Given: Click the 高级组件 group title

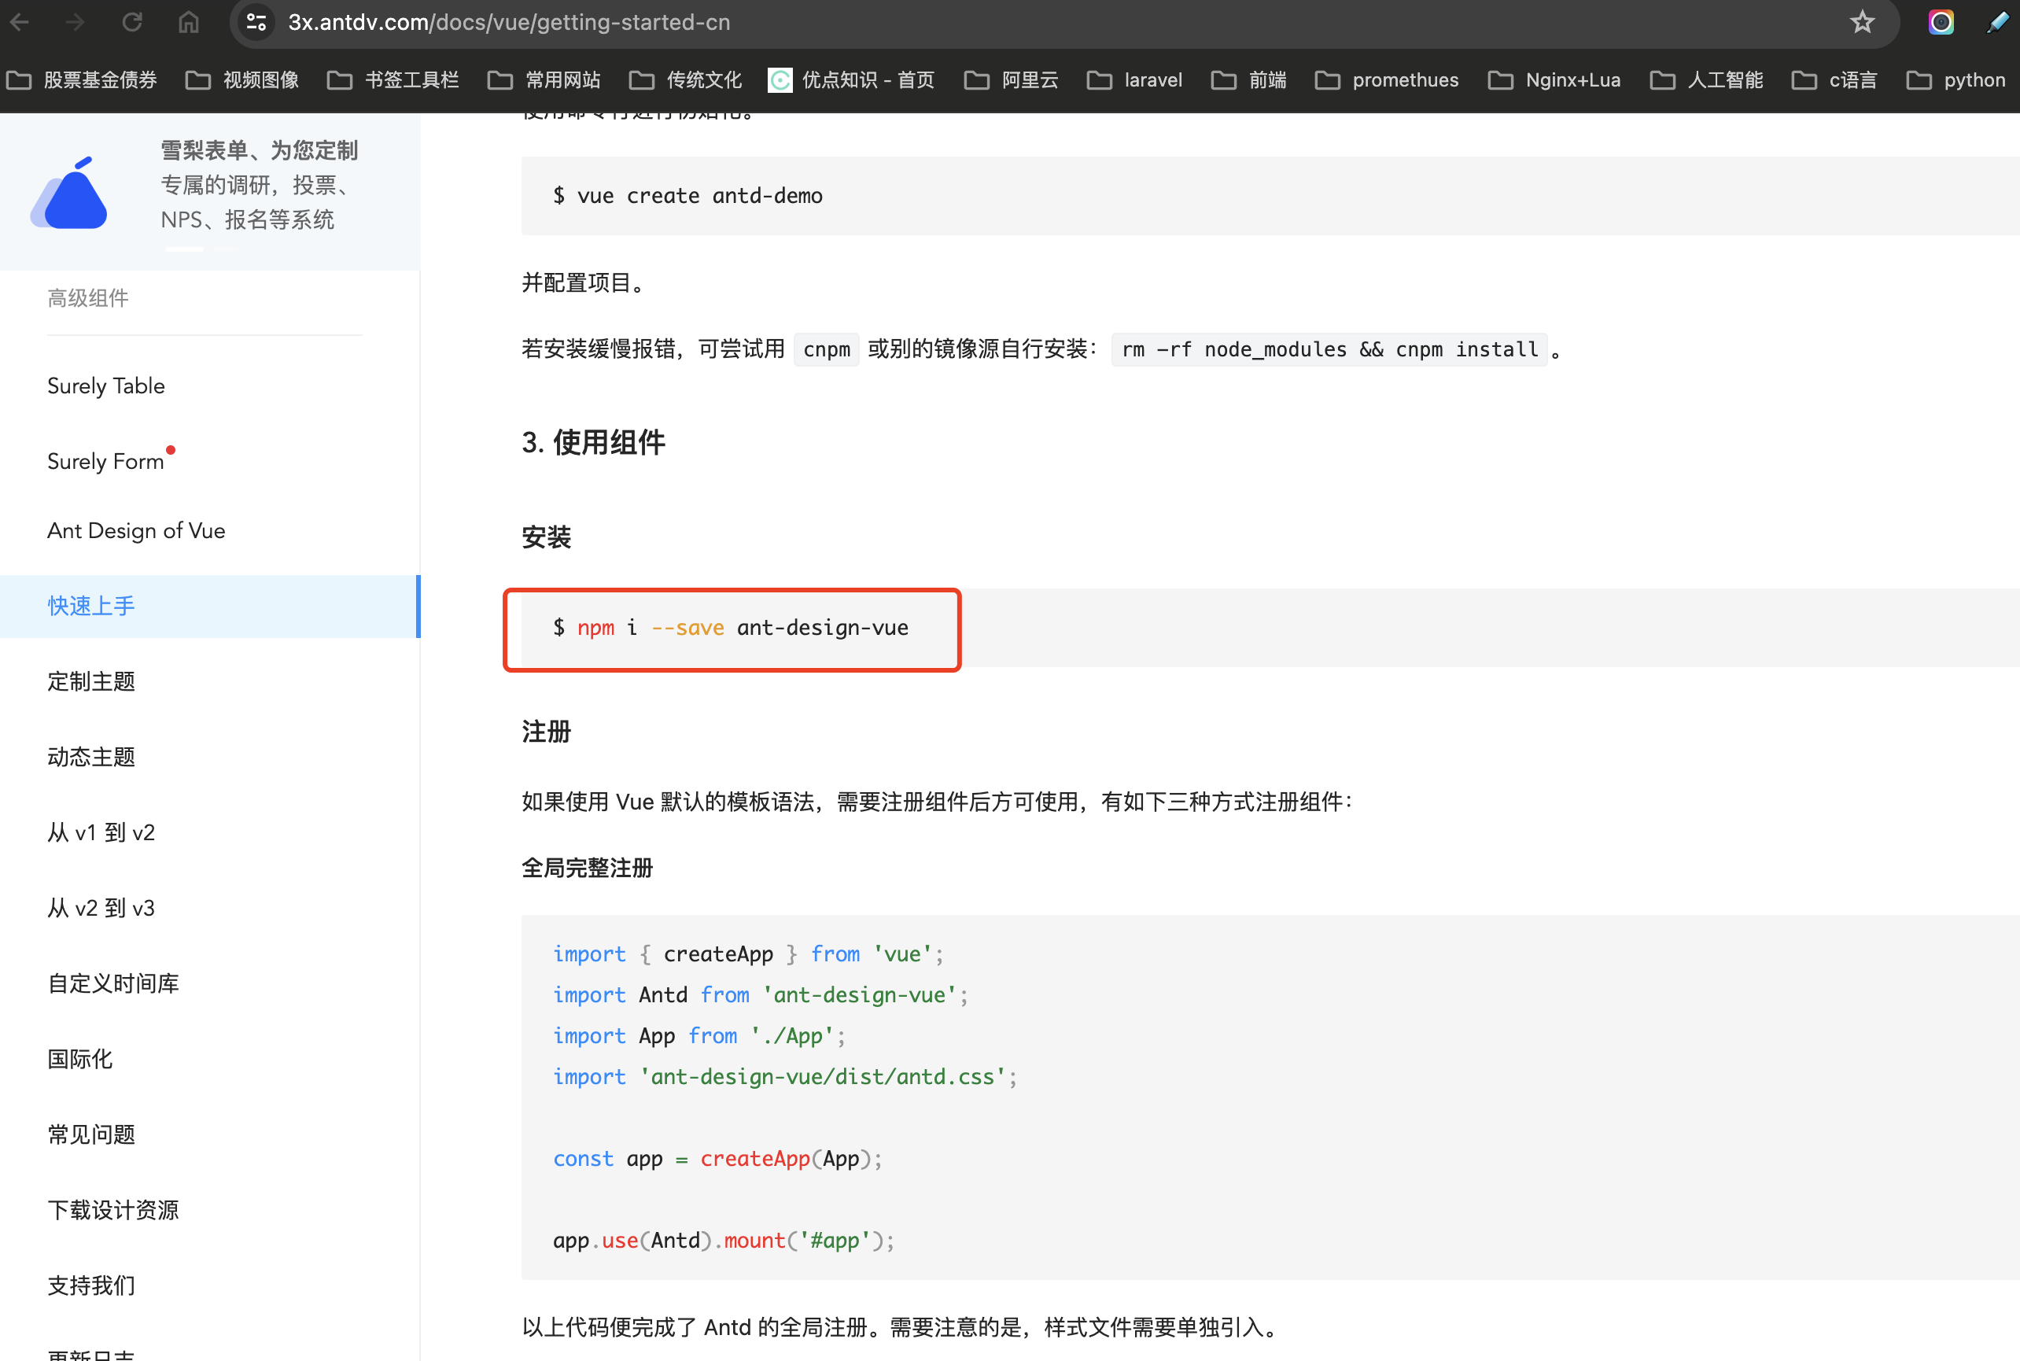Looking at the screenshot, I should click(x=87, y=299).
